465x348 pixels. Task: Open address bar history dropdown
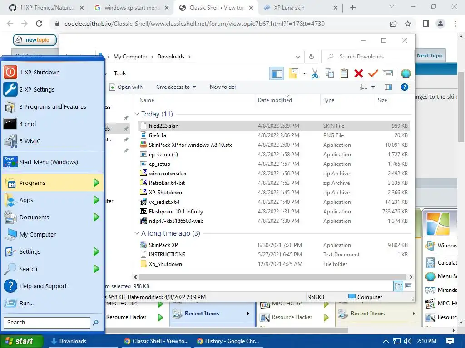(298, 57)
